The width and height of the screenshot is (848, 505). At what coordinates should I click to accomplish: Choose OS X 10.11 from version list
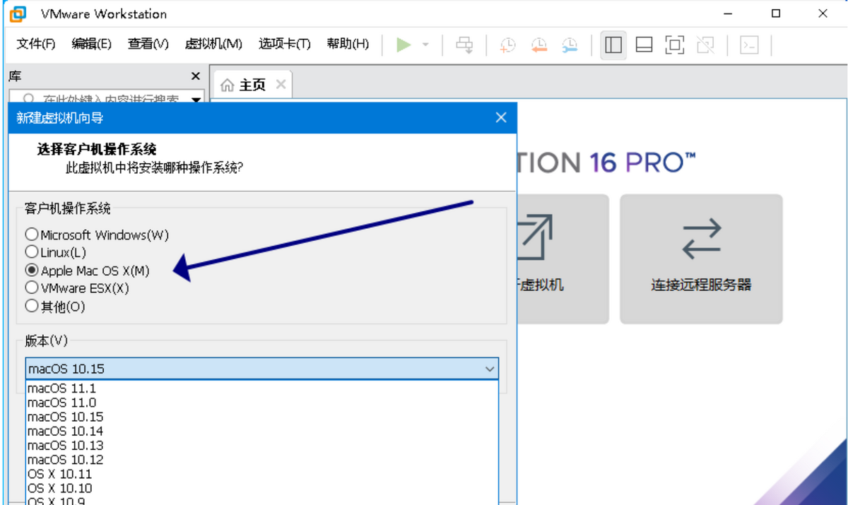tap(262, 474)
